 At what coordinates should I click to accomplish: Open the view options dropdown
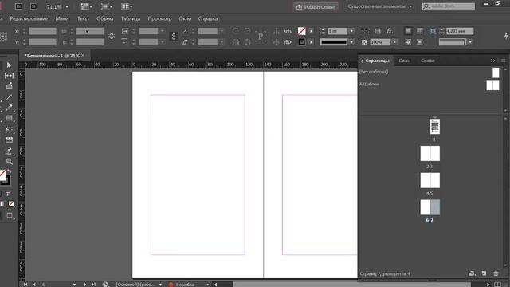tap(87, 6)
